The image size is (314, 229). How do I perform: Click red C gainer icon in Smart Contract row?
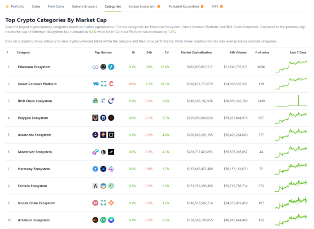[111, 84]
